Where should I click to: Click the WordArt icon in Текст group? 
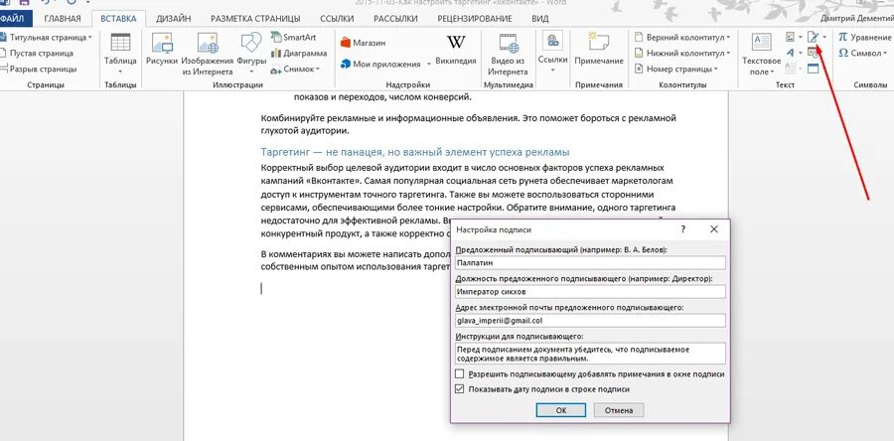(x=791, y=53)
